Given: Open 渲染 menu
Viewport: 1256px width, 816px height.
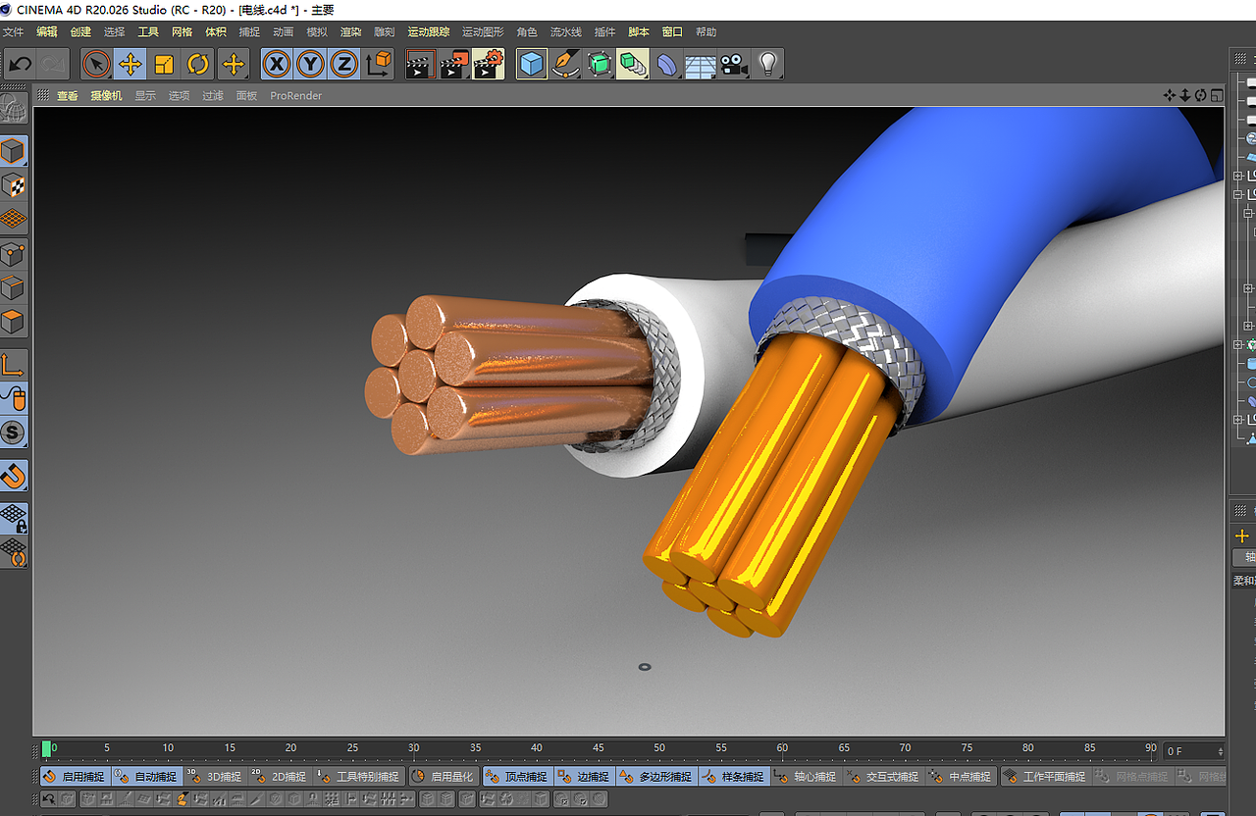Looking at the screenshot, I should pyautogui.click(x=351, y=32).
